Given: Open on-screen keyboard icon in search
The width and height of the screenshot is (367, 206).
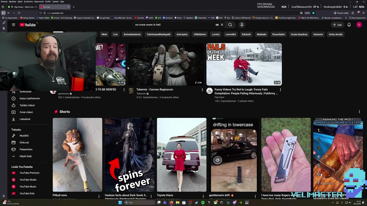Looking at the screenshot, I should 217,25.
